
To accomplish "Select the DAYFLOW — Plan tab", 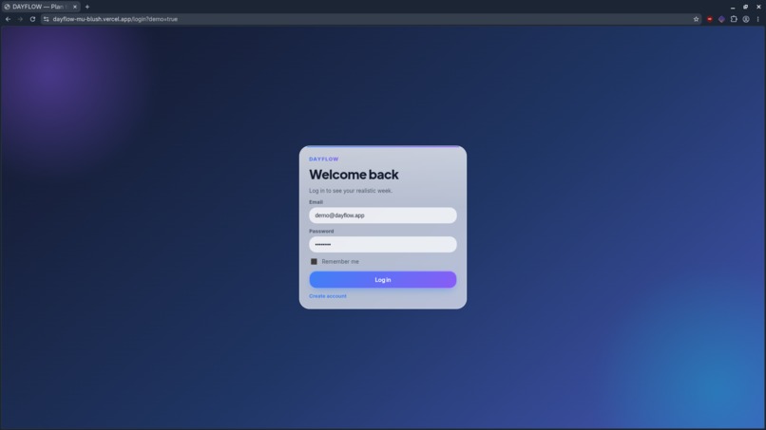I will (40, 7).
